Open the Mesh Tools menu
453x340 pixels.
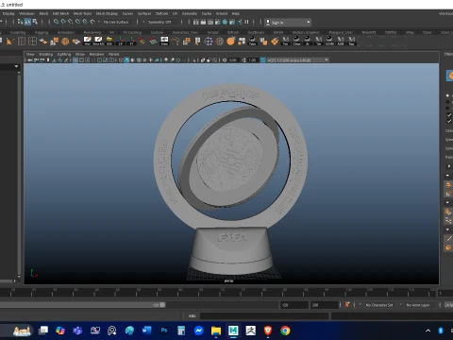pyautogui.click(x=82, y=13)
